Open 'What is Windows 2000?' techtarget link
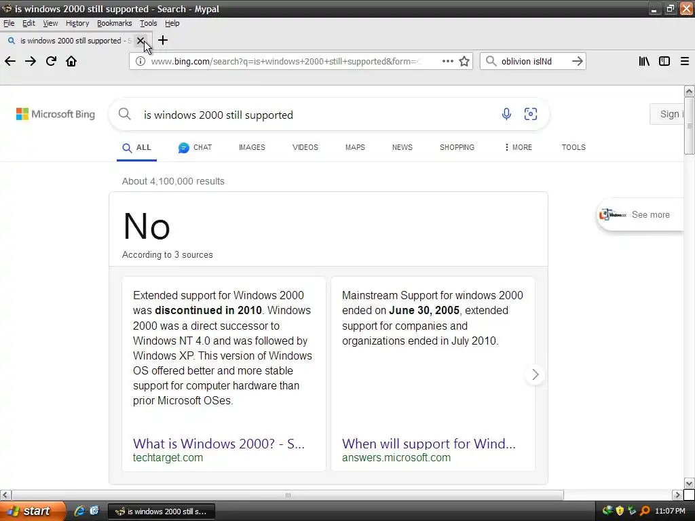The height and width of the screenshot is (521, 695). coord(219,444)
